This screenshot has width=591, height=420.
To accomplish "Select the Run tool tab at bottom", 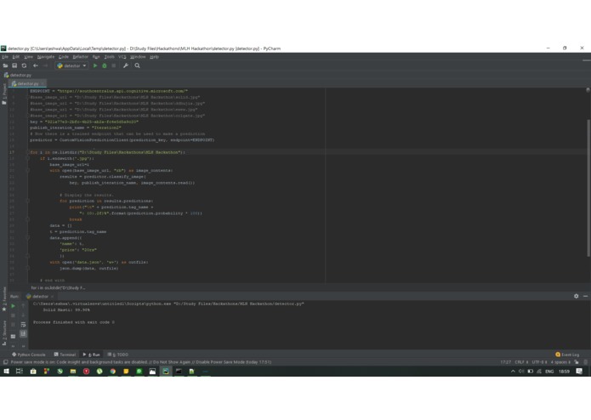I will pos(92,355).
